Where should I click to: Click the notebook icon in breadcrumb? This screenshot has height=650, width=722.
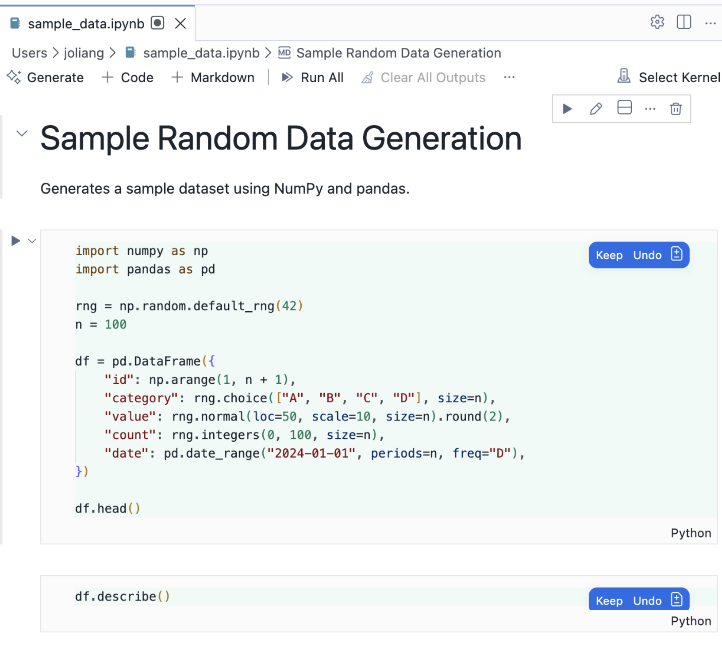[x=131, y=53]
